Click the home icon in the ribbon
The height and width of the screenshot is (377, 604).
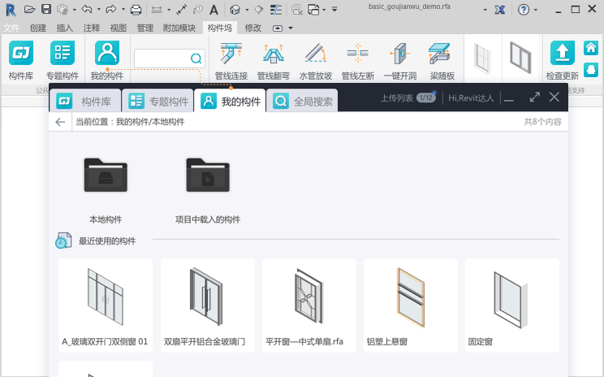[x=591, y=48]
